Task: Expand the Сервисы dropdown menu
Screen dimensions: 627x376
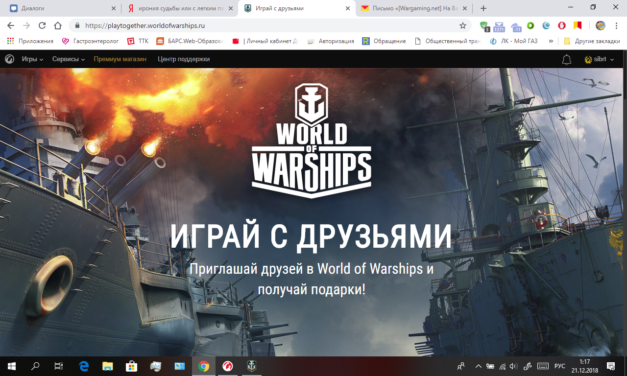Action: (69, 59)
